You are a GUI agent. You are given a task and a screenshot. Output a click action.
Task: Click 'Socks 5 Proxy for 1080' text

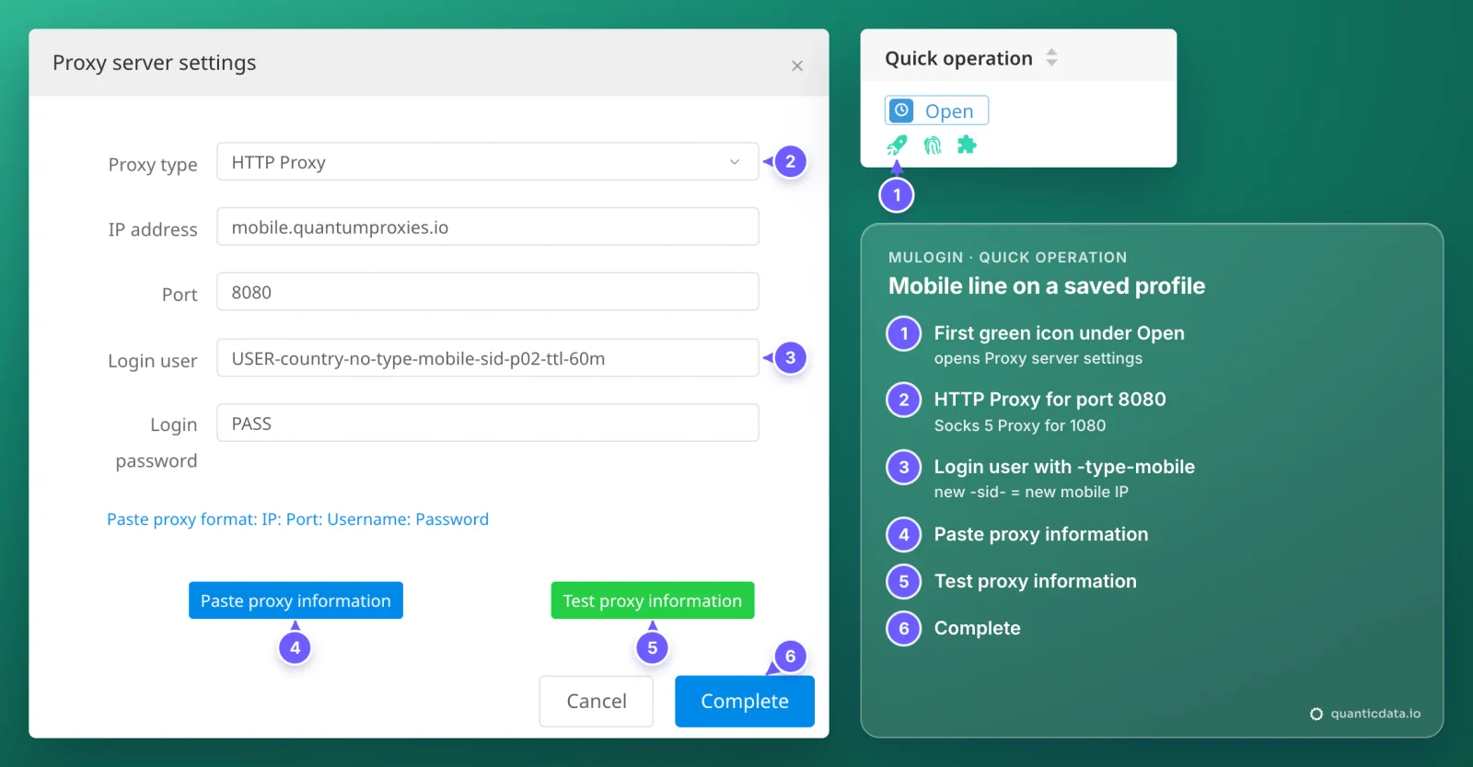[x=1020, y=425]
